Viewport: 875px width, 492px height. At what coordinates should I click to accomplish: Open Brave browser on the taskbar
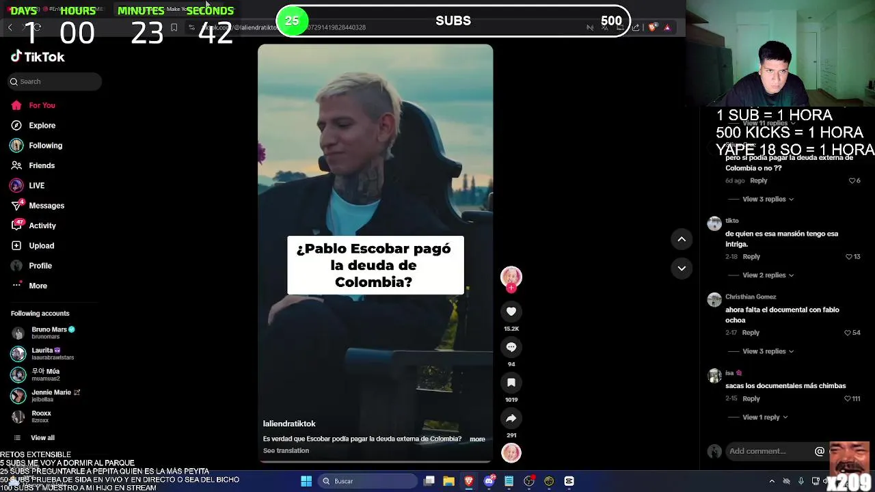tap(469, 481)
